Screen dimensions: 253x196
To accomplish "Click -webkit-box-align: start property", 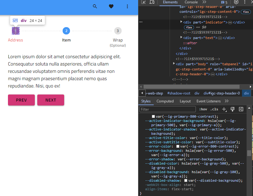I will click(170, 185).
